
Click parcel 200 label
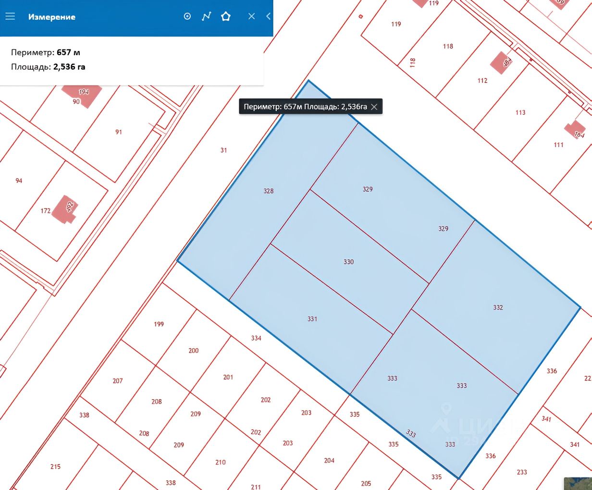[194, 351]
